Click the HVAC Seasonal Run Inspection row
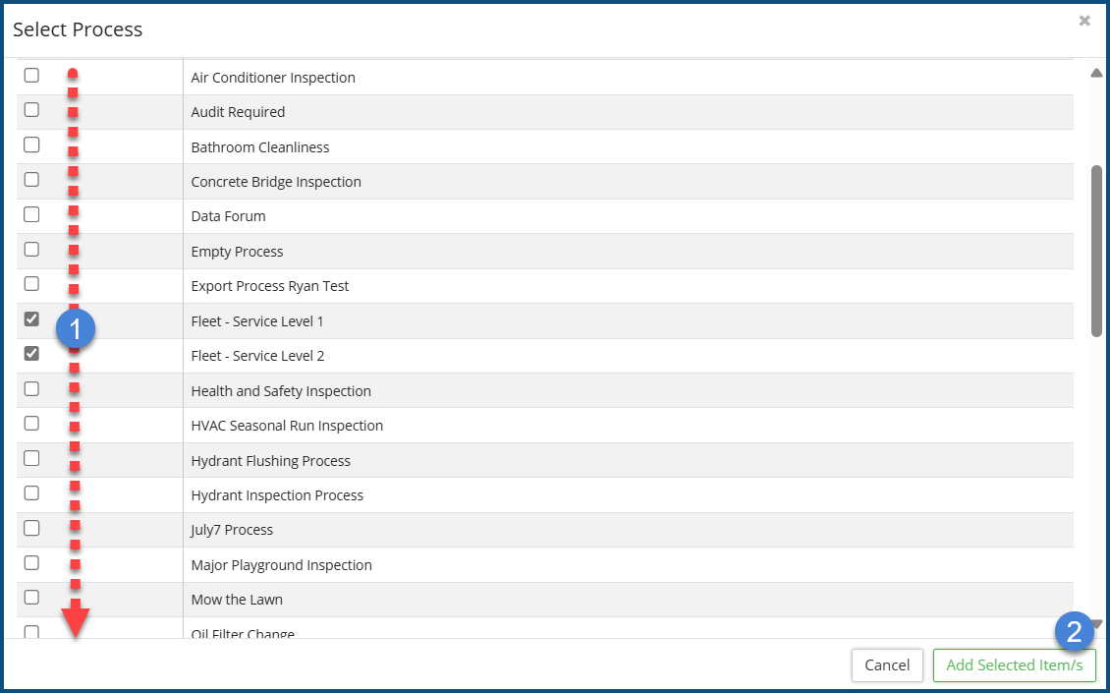Viewport: 1110px width, 693px height. coord(287,426)
